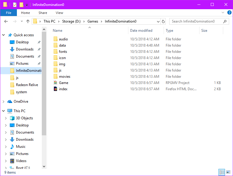Image resolution: width=233 pixels, height=176 pixels.
Task: Select system folder in navigation pane
Action: [21, 92]
